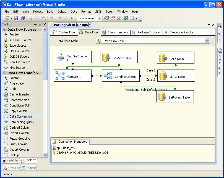Open the SSIS menu
The image size is (224, 178).
[98, 12]
